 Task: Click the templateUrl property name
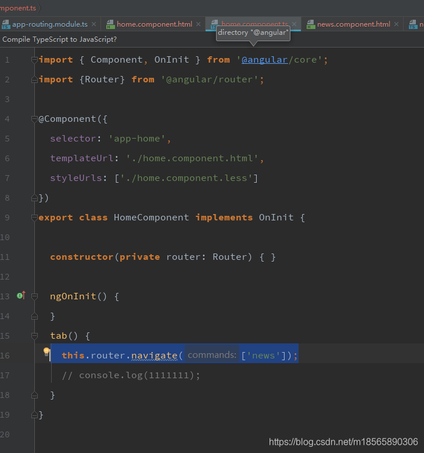coord(82,158)
